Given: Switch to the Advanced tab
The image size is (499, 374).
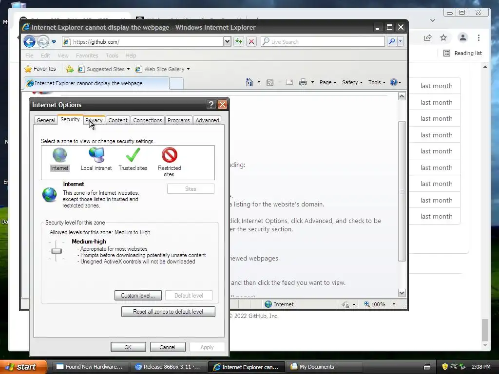Looking at the screenshot, I should pyautogui.click(x=207, y=120).
